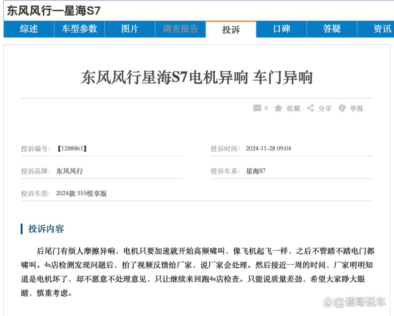Open the 资讯 tab

(x=376, y=29)
